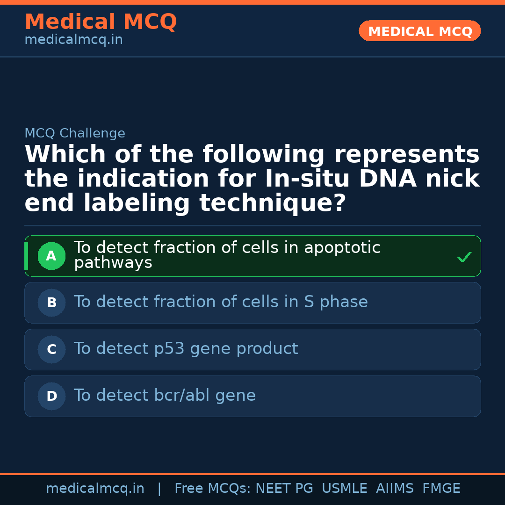Open the Medical MCQ header title
The width and height of the screenshot is (505, 505).
tap(101, 22)
